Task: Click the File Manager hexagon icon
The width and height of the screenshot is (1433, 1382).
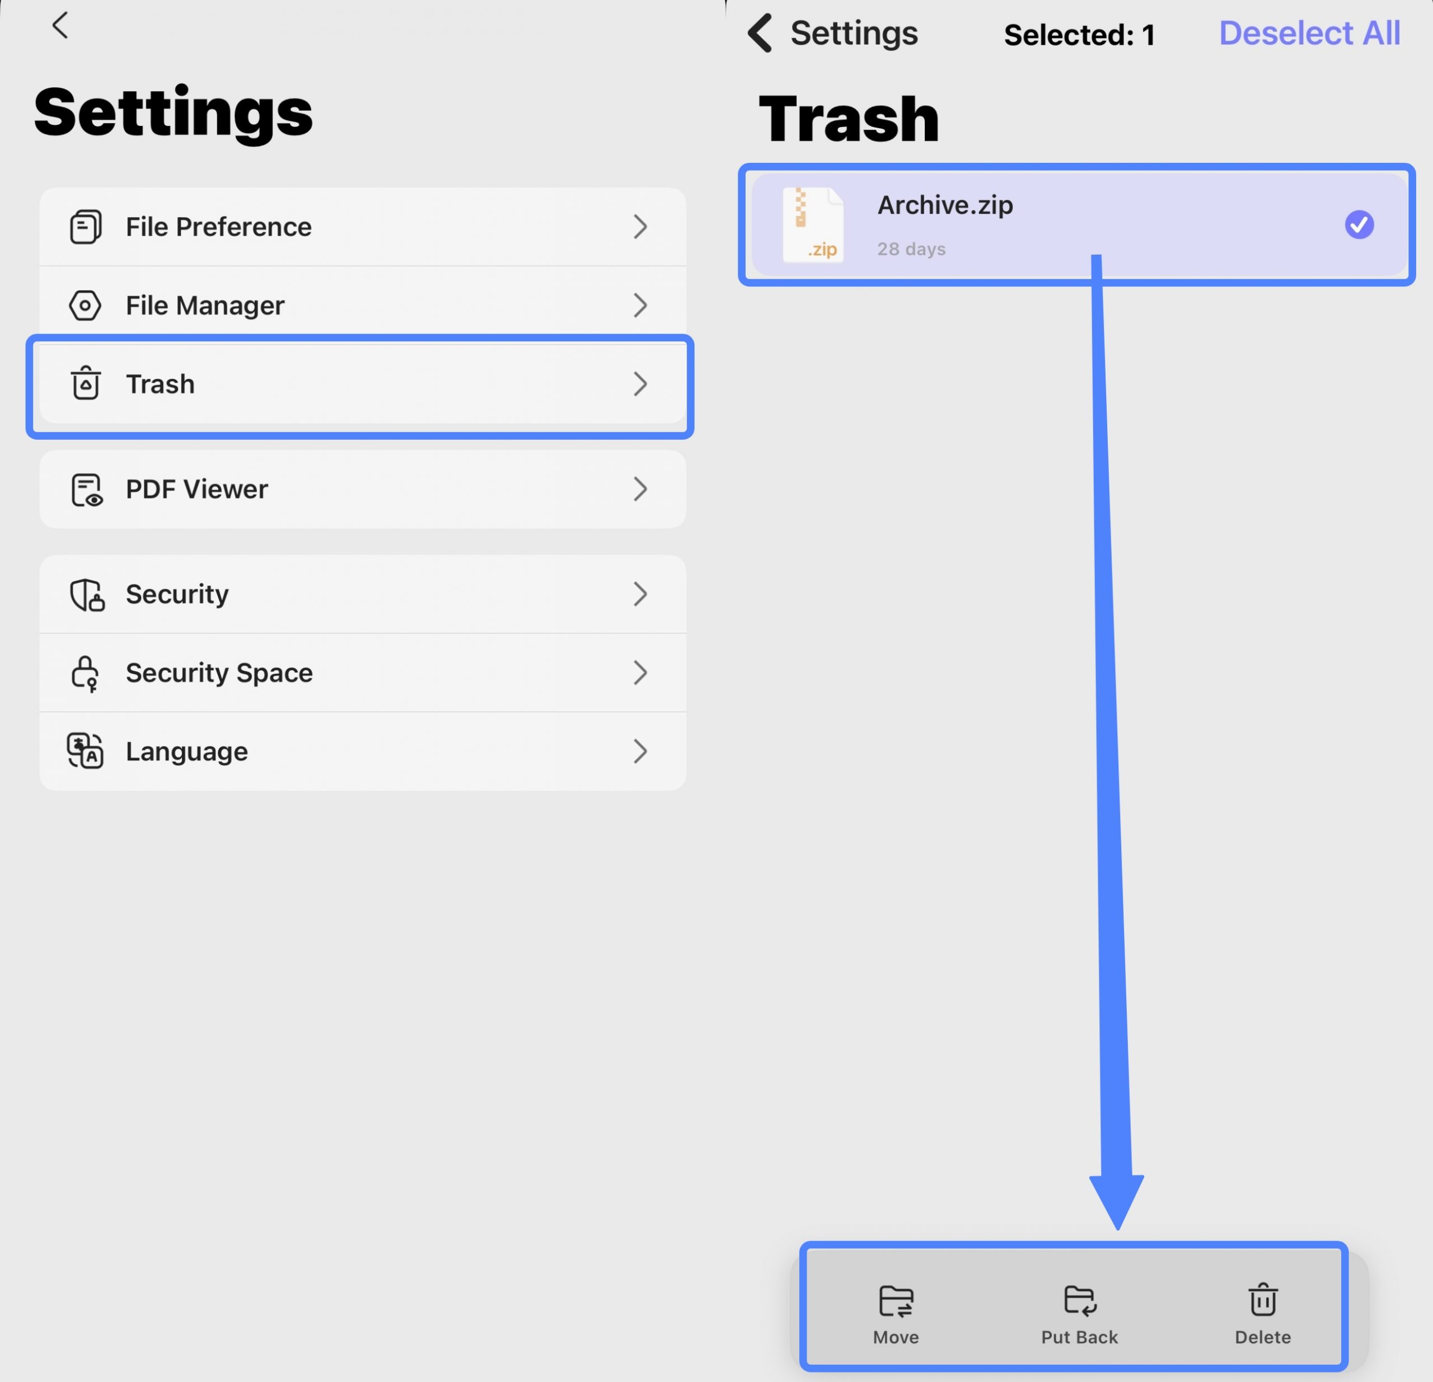Action: pos(86,305)
